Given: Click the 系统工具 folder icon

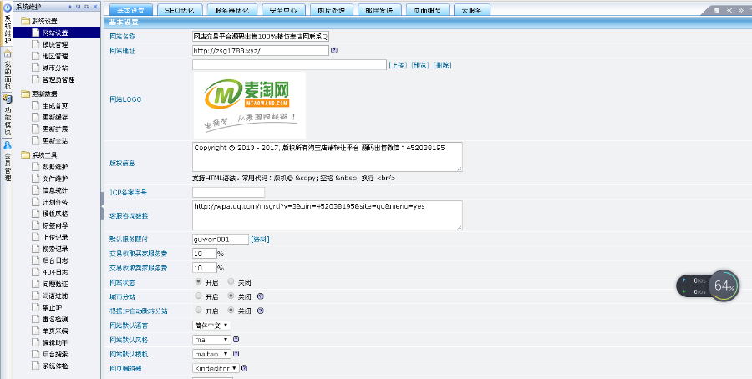Looking at the screenshot, I should [x=25, y=155].
